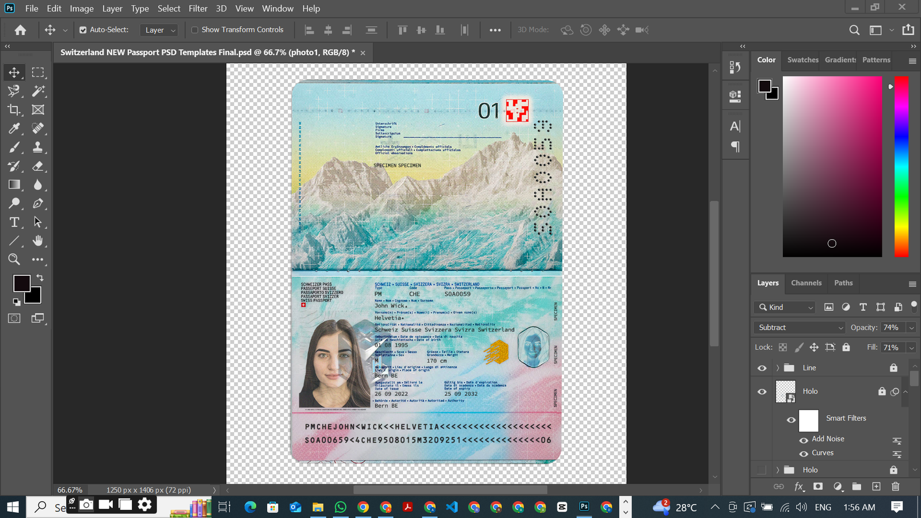Select the Path Selection tool
Screen dimensions: 921x518
[x=38, y=222]
